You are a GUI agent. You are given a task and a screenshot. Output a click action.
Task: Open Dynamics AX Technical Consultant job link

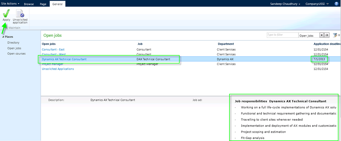(x=64, y=59)
